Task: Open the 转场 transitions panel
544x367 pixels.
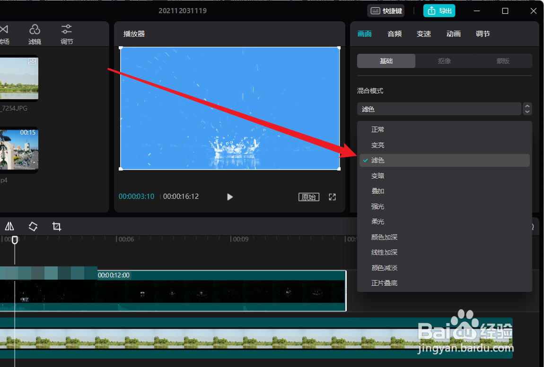Action: click(x=4, y=34)
